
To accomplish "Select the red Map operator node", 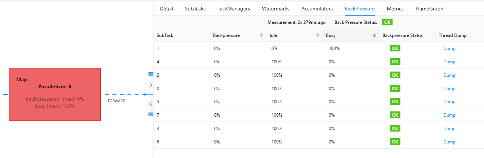I will click(x=55, y=94).
